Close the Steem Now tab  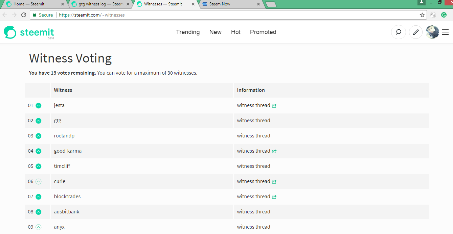(x=258, y=4)
